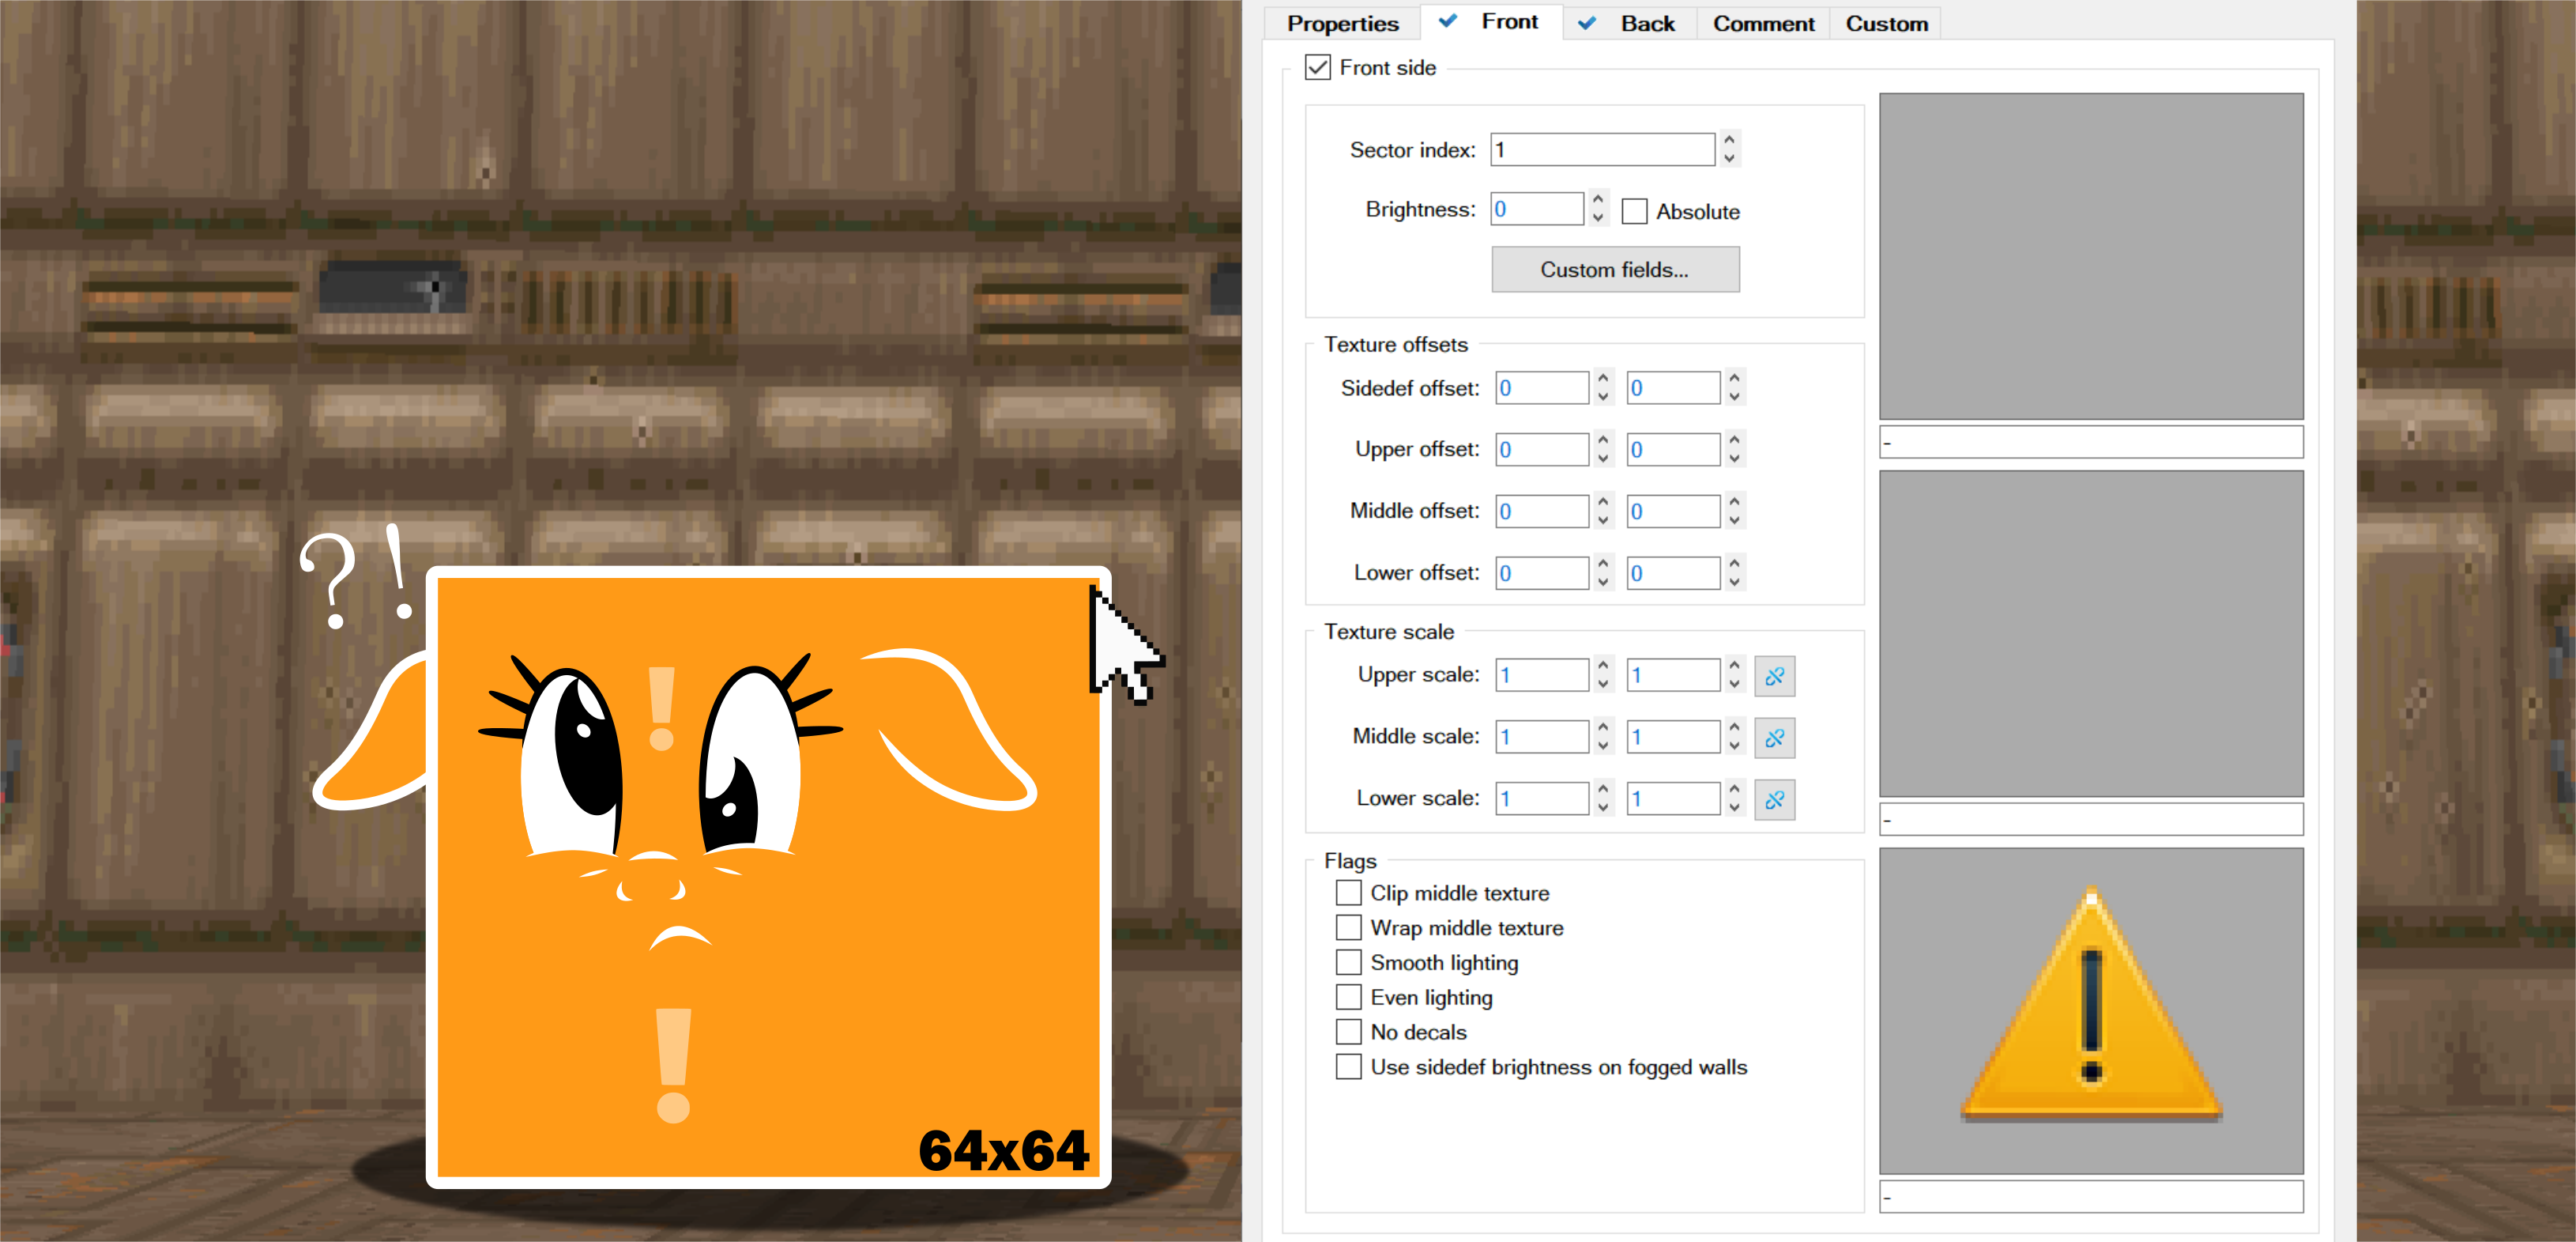This screenshot has height=1242, width=2576.
Task: Click the Lower scale link icon
Action: (x=1774, y=799)
